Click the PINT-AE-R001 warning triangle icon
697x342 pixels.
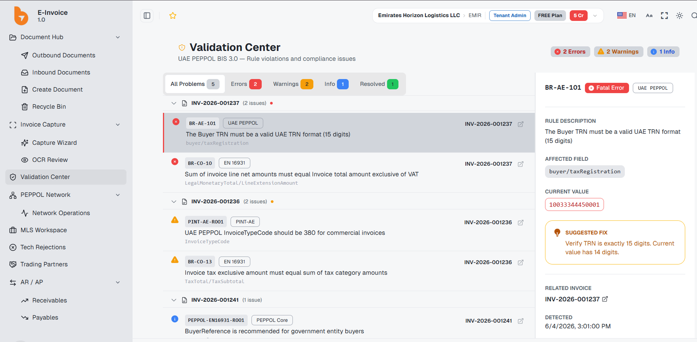175,220
